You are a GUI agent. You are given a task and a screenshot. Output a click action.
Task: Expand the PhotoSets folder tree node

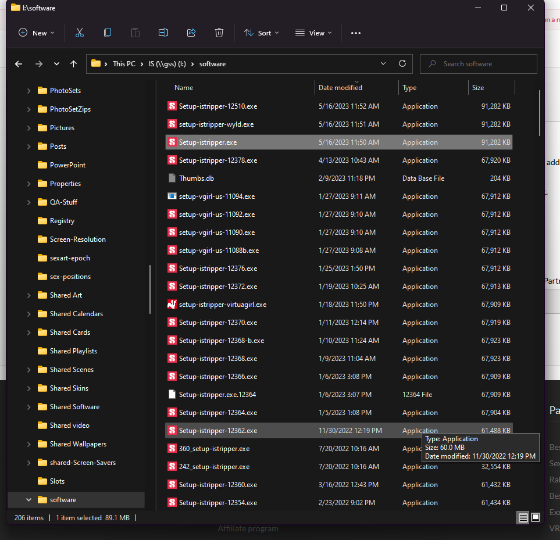tap(29, 91)
